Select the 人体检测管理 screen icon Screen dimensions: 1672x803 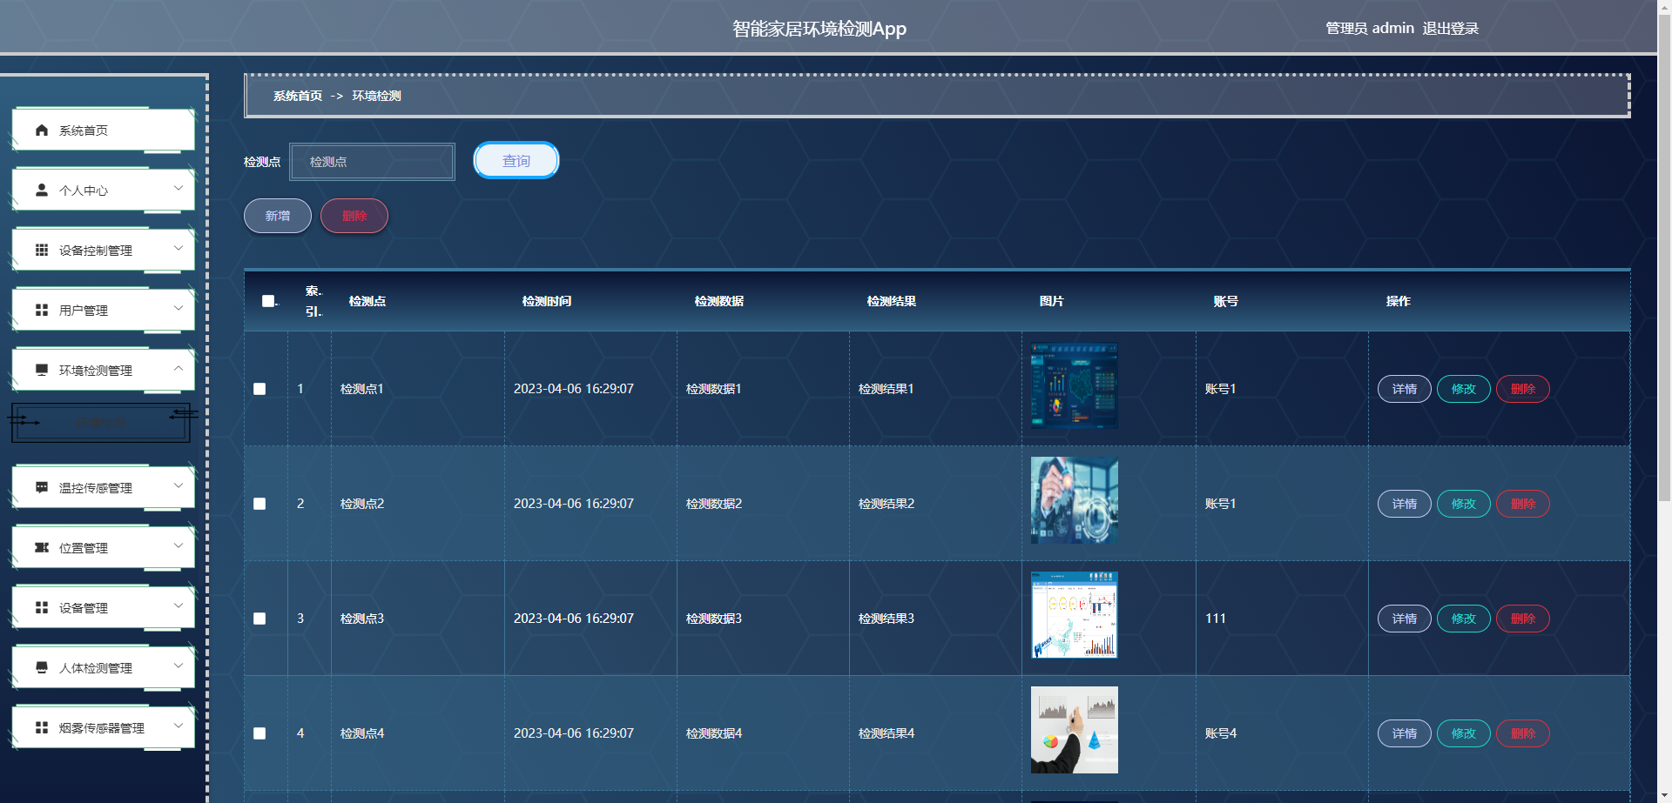pyautogui.click(x=40, y=667)
